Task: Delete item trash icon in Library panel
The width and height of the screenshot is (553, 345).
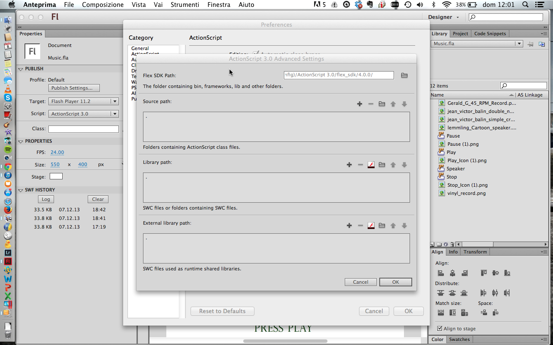Action: click(452, 244)
